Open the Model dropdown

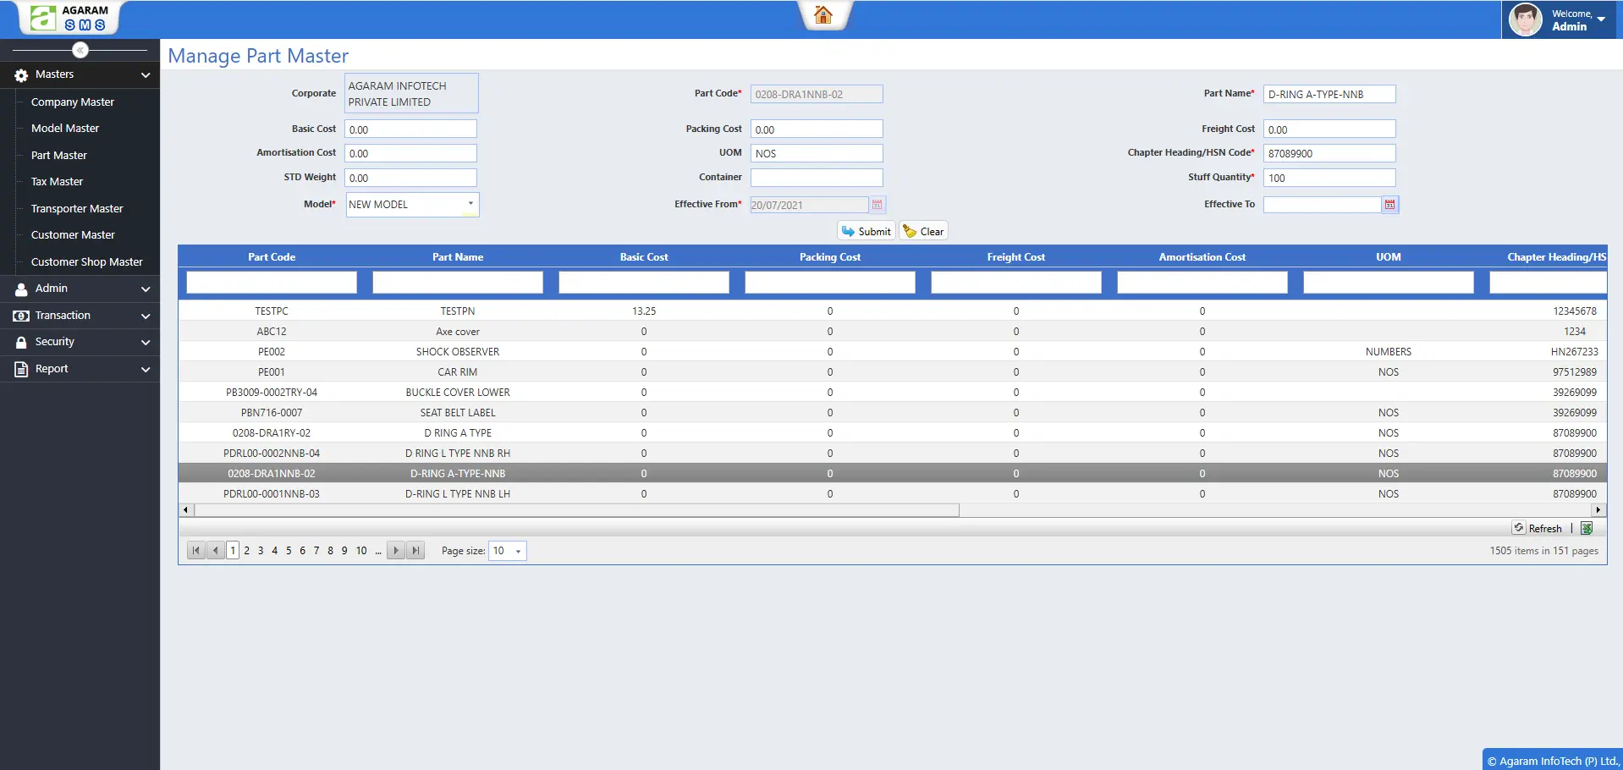(x=470, y=205)
